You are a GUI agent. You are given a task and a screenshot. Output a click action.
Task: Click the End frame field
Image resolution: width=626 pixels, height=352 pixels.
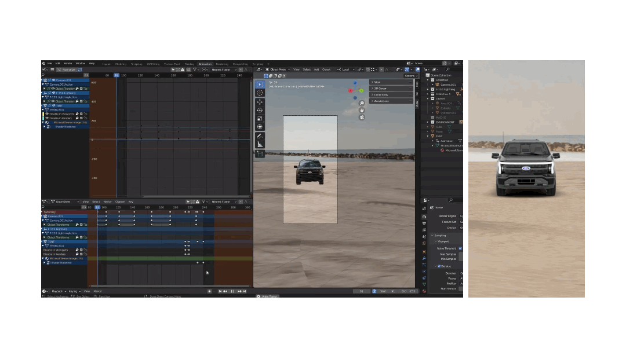409,291
